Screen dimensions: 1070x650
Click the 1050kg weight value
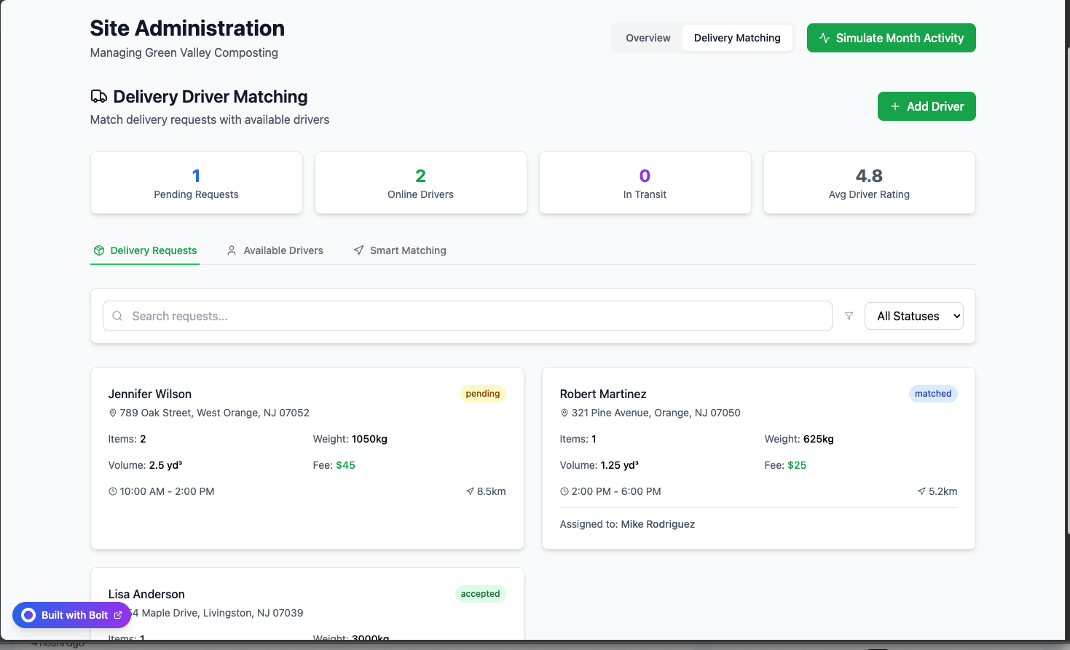[369, 439]
